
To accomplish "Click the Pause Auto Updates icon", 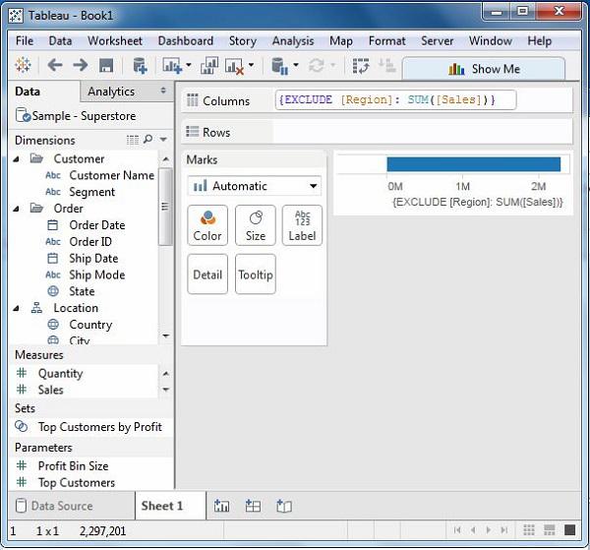I will 279,66.
